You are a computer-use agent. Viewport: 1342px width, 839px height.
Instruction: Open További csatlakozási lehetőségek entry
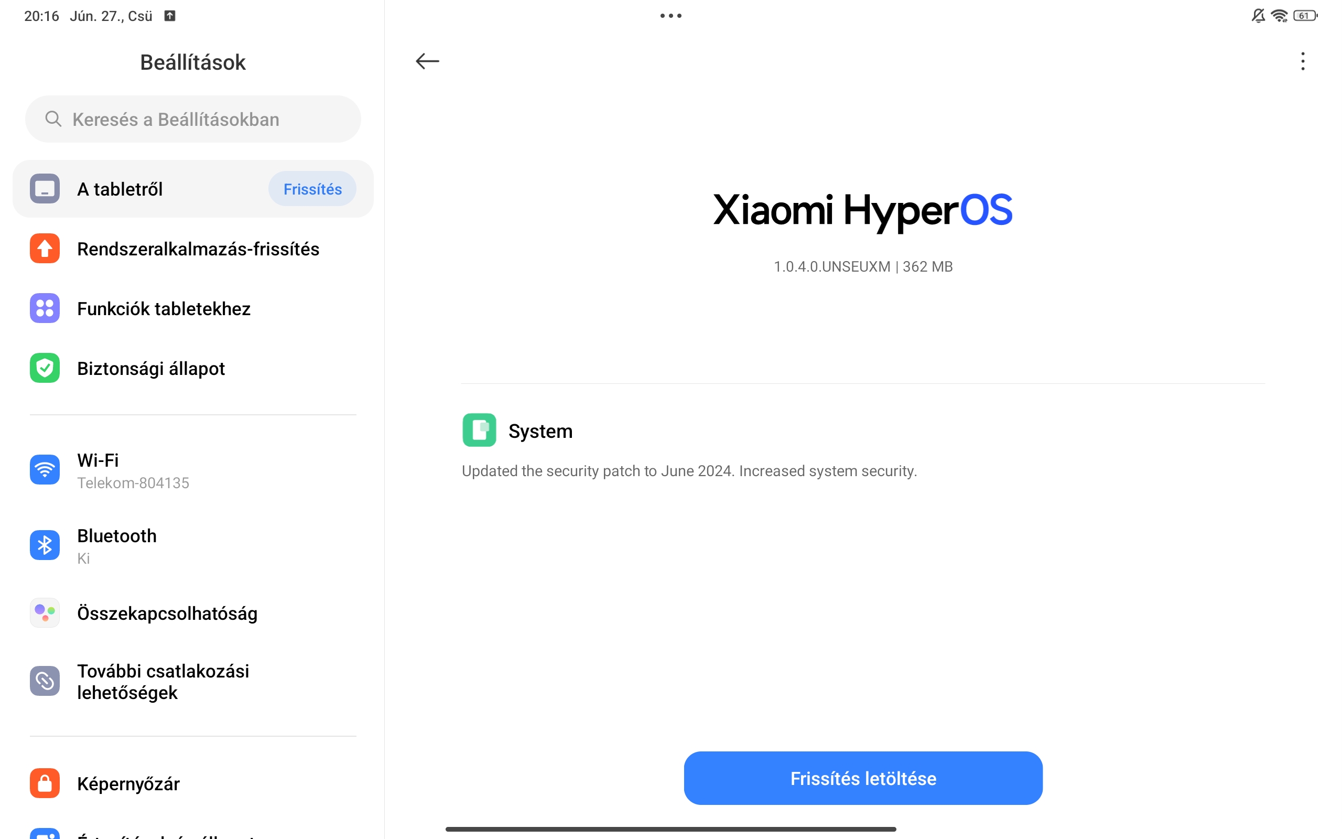pos(193,681)
